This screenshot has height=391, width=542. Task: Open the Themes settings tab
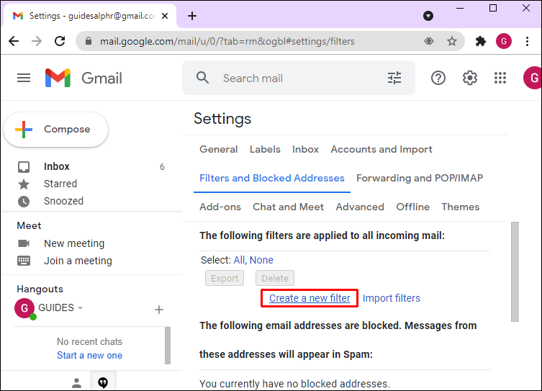(x=461, y=207)
